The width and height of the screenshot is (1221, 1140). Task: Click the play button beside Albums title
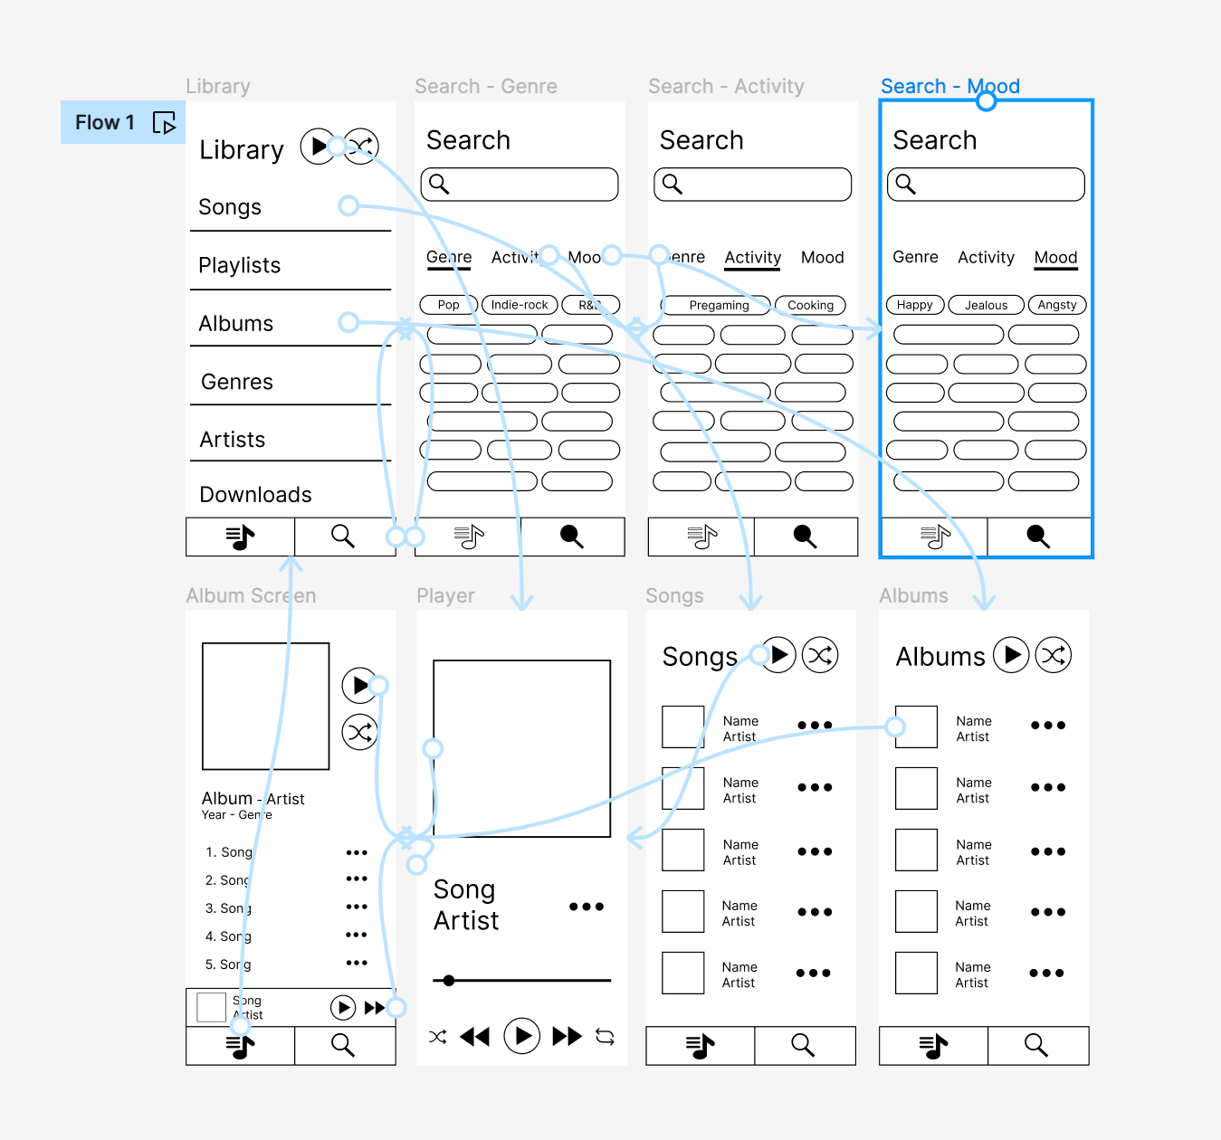tap(1011, 655)
